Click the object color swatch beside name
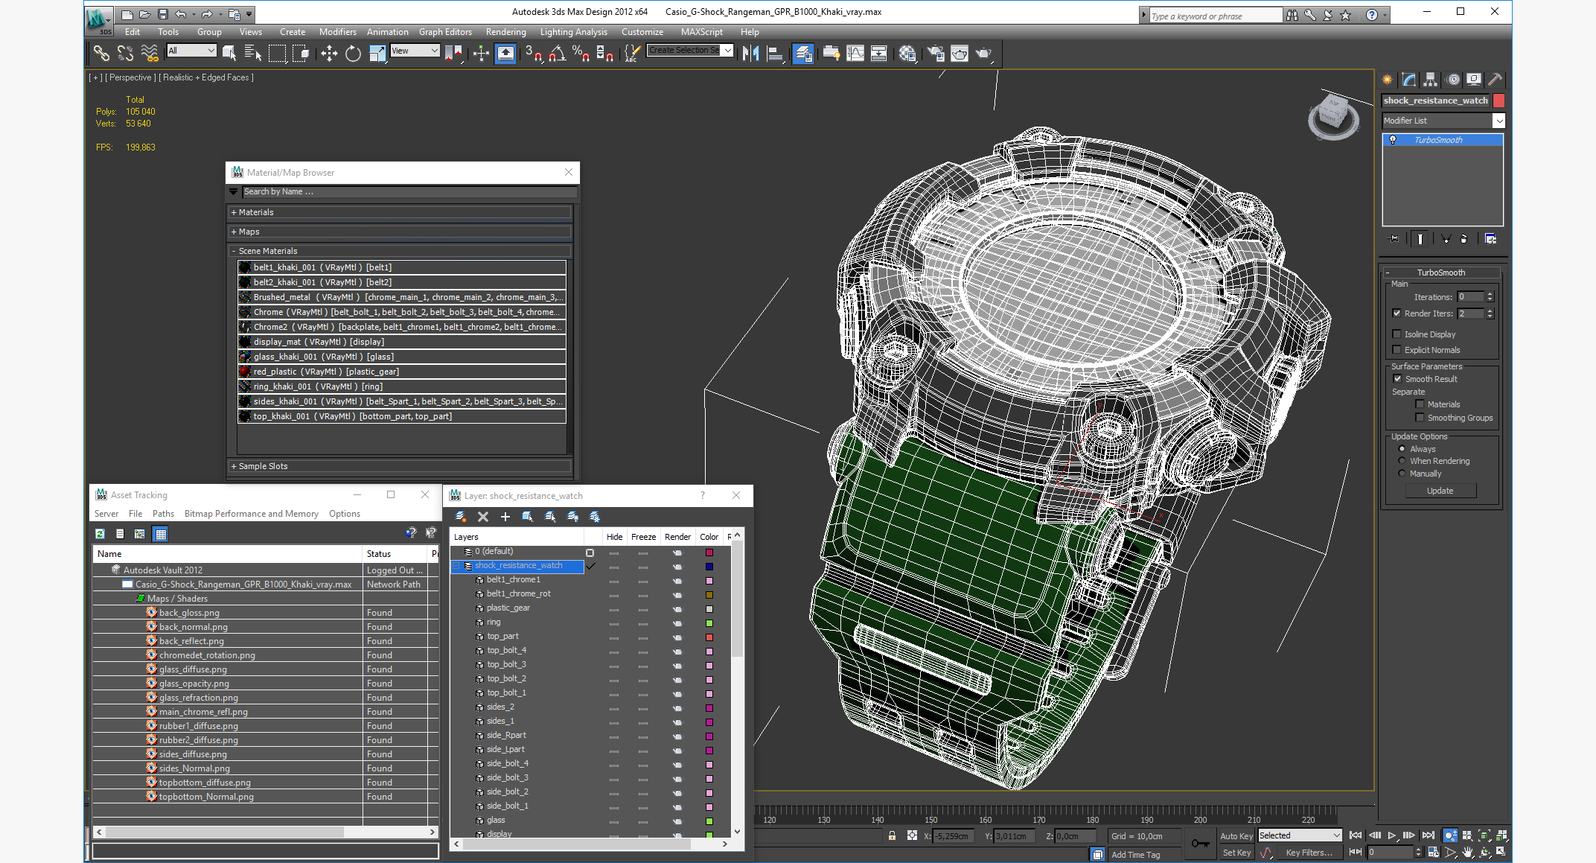1596x863 pixels. click(x=1499, y=101)
